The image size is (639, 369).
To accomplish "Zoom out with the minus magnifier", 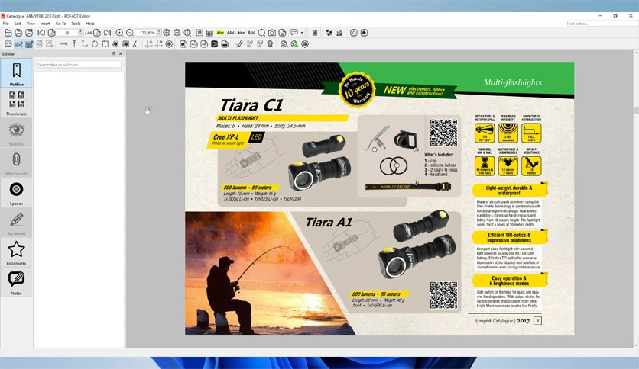I will tap(130, 33).
